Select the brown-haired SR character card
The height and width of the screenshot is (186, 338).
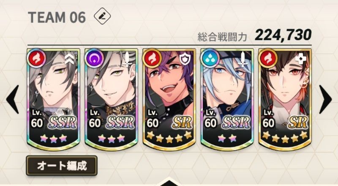pos(285,100)
